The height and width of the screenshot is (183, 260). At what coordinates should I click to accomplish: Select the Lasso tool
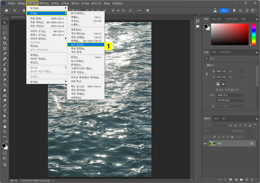5,33
